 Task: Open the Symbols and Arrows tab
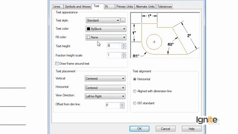click(x=78, y=7)
